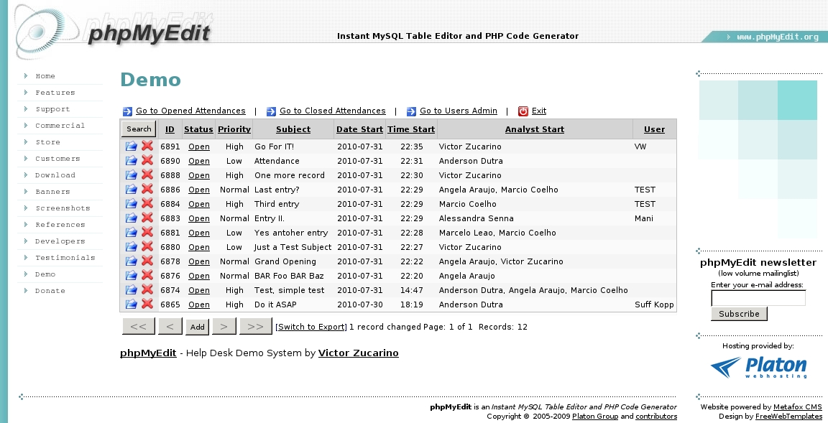This screenshot has height=423, width=828.
Task: Delete record 6890 with the red X
Action: coord(147,160)
